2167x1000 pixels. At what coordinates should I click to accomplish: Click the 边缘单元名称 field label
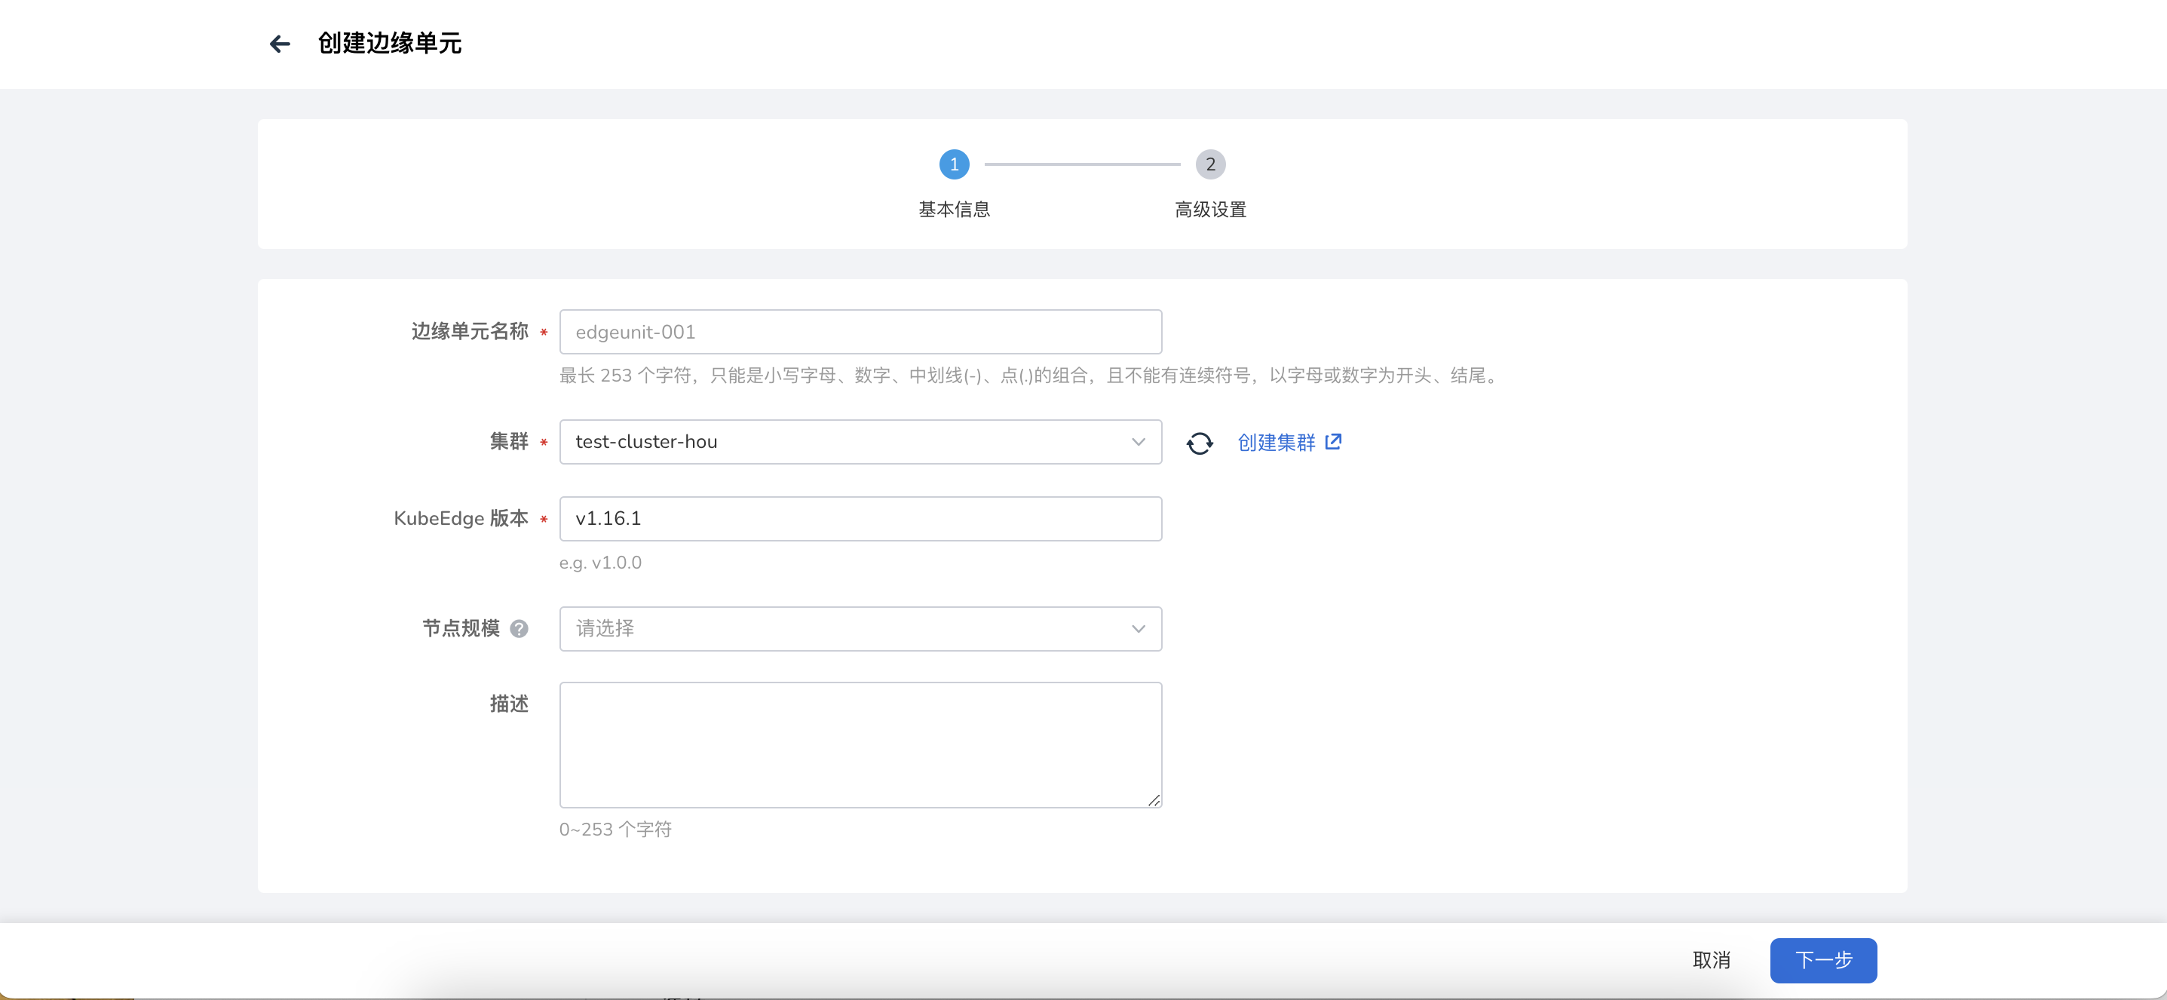click(470, 331)
